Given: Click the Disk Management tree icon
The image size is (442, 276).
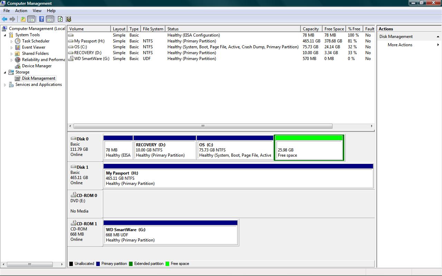Looking at the screenshot, I should pyautogui.click(x=18, y=78).
